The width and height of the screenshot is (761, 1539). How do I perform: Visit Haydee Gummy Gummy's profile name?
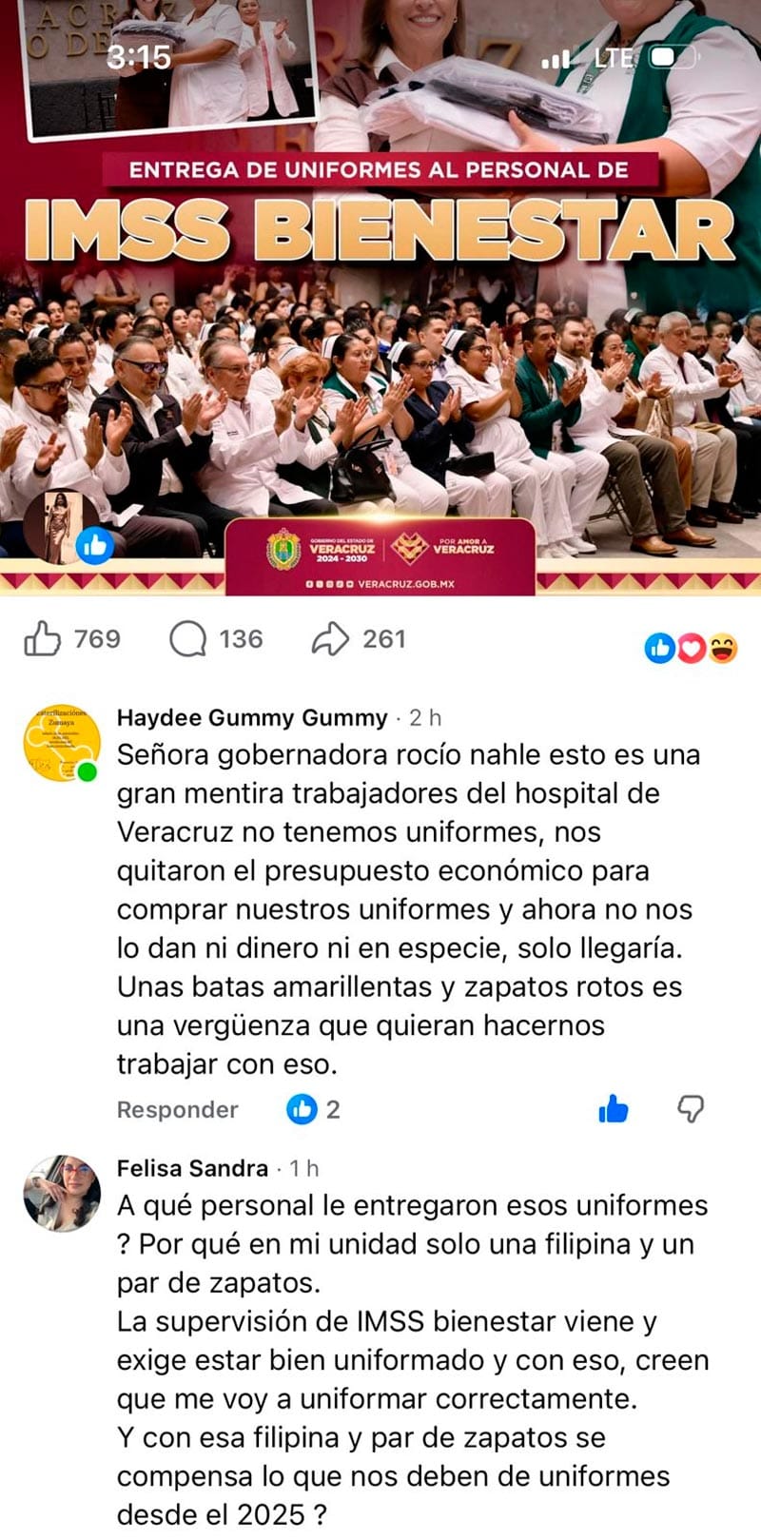tap(252, 718)
